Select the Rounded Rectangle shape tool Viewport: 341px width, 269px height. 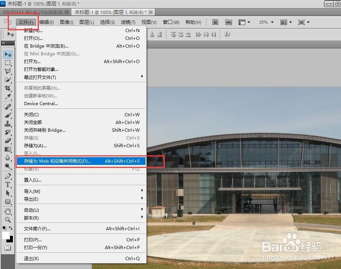(8, 201)
